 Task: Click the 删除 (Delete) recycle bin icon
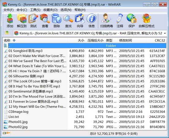click(57, 21)
